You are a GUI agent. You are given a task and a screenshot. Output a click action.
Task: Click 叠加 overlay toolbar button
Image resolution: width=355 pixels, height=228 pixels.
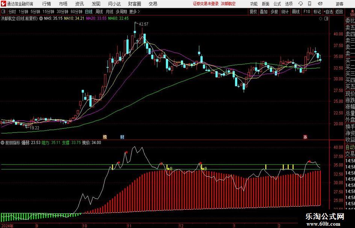264,12
